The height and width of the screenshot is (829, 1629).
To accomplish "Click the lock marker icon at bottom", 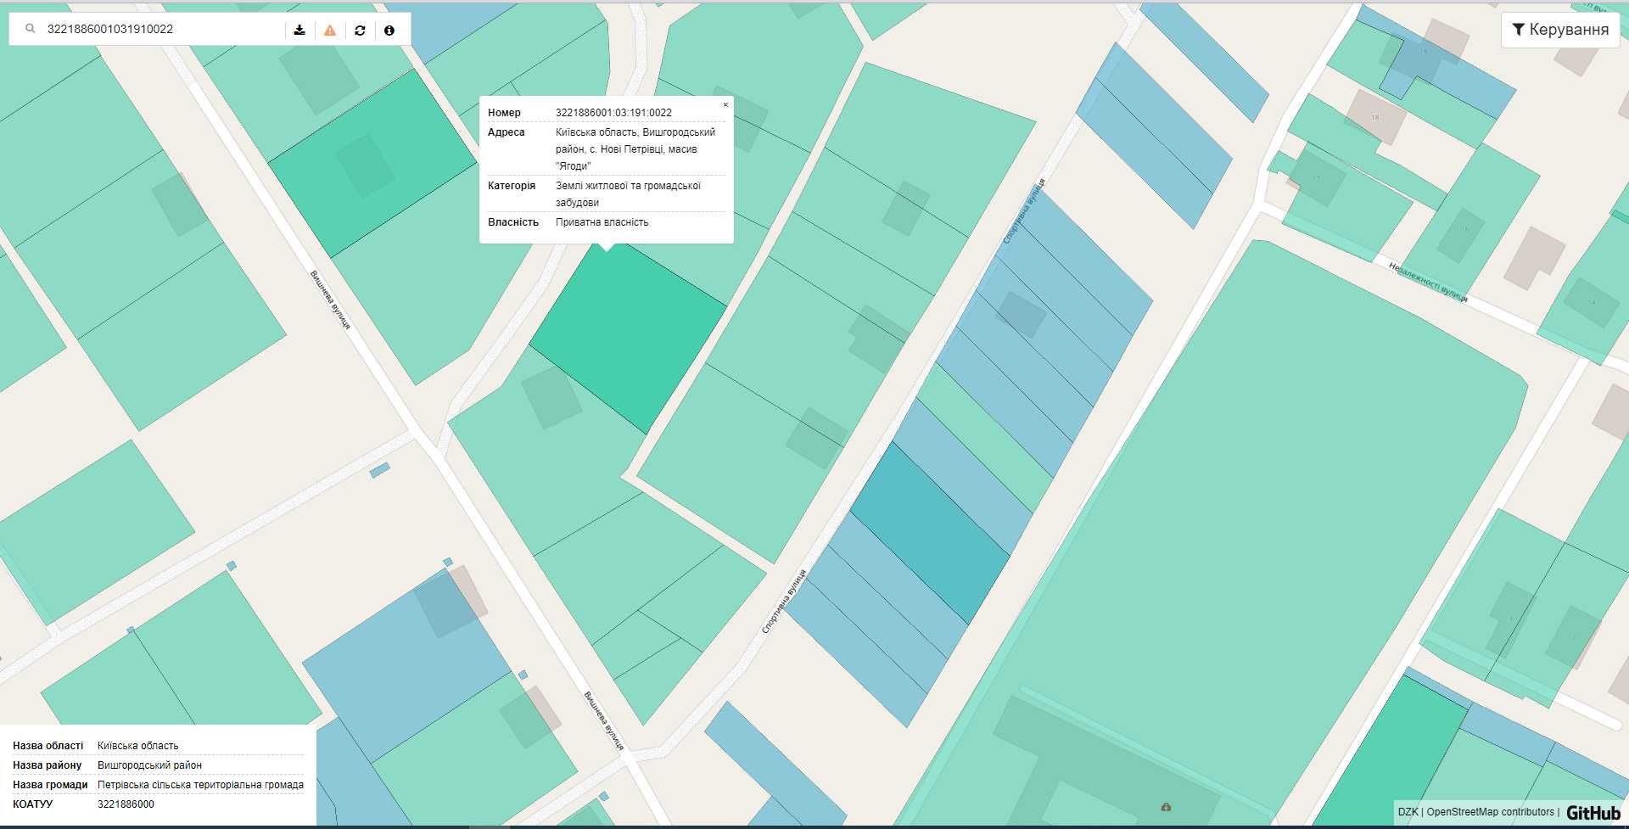I will click(1166, 807).
